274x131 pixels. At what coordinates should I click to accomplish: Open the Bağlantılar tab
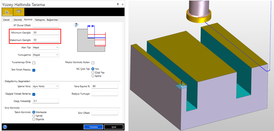tap(52, 20)
